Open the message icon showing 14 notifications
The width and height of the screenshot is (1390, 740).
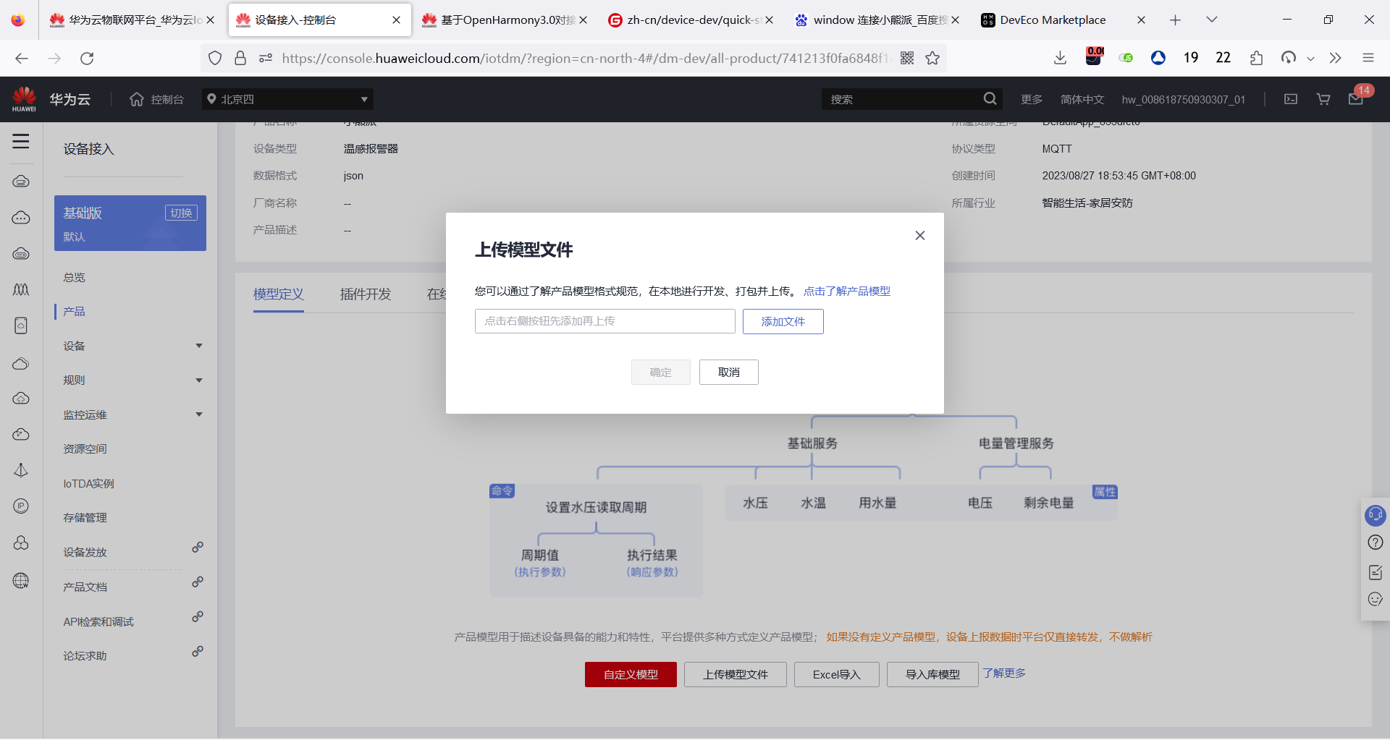click(x=1357, y=99)
